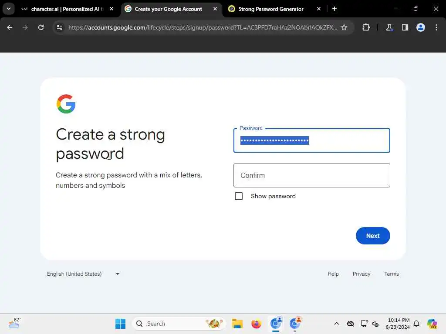Image resolution: width=446 pixels, height=334 pixels.
Task: Click the taskbar Search box
Action: [x=179, y=324]
